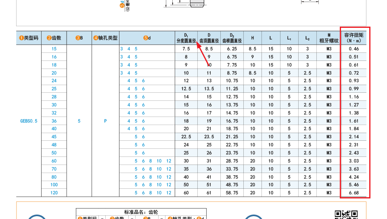Viewport: 387px width, 219px height.
Task: Choose tooth count 32 in 齿数 column
Action: click(54, 113)
